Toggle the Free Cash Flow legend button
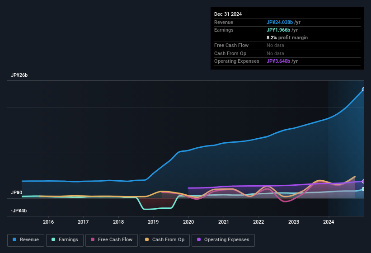Image resolution: width=371 pixels, height=253 pixels. (x=112, y=240)
